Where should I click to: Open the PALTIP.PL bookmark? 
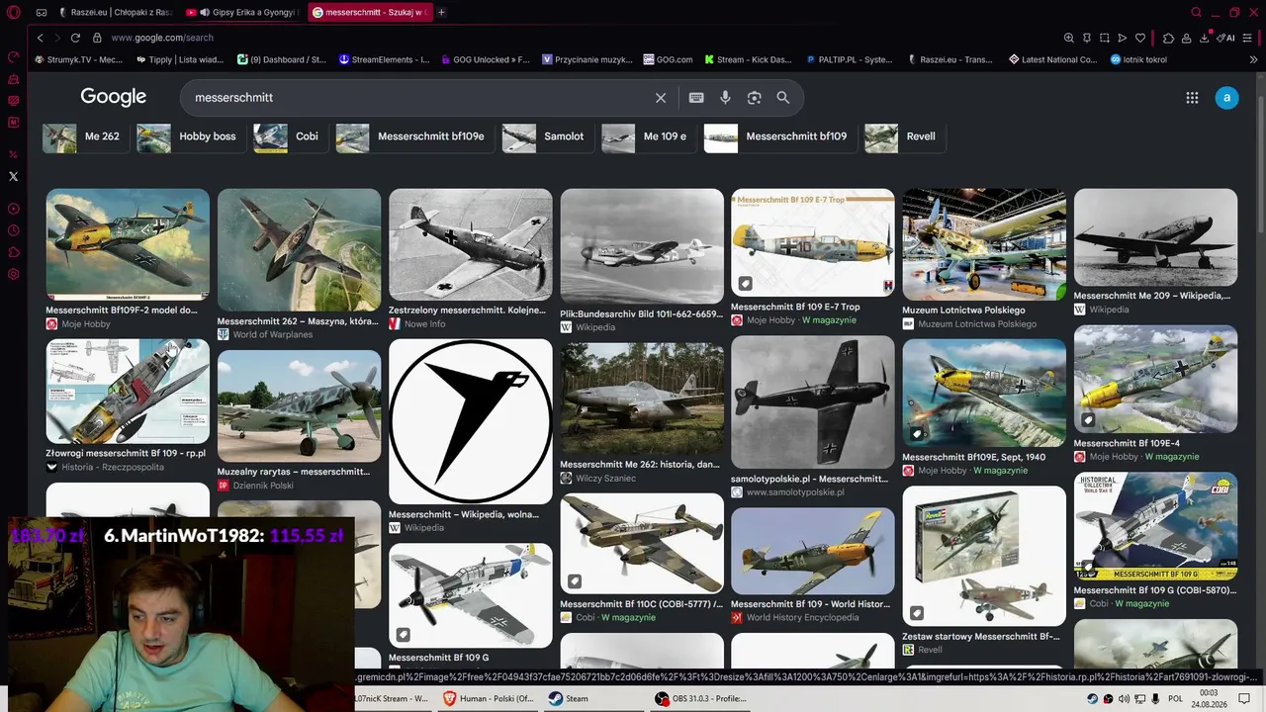pyautogui.click(x=850, y=59)
